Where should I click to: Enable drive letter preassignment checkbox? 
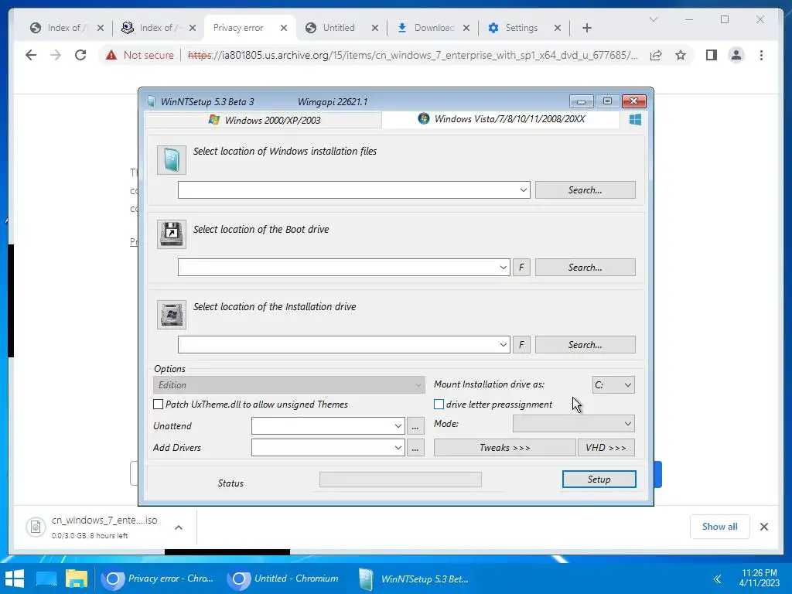point(439,404)
